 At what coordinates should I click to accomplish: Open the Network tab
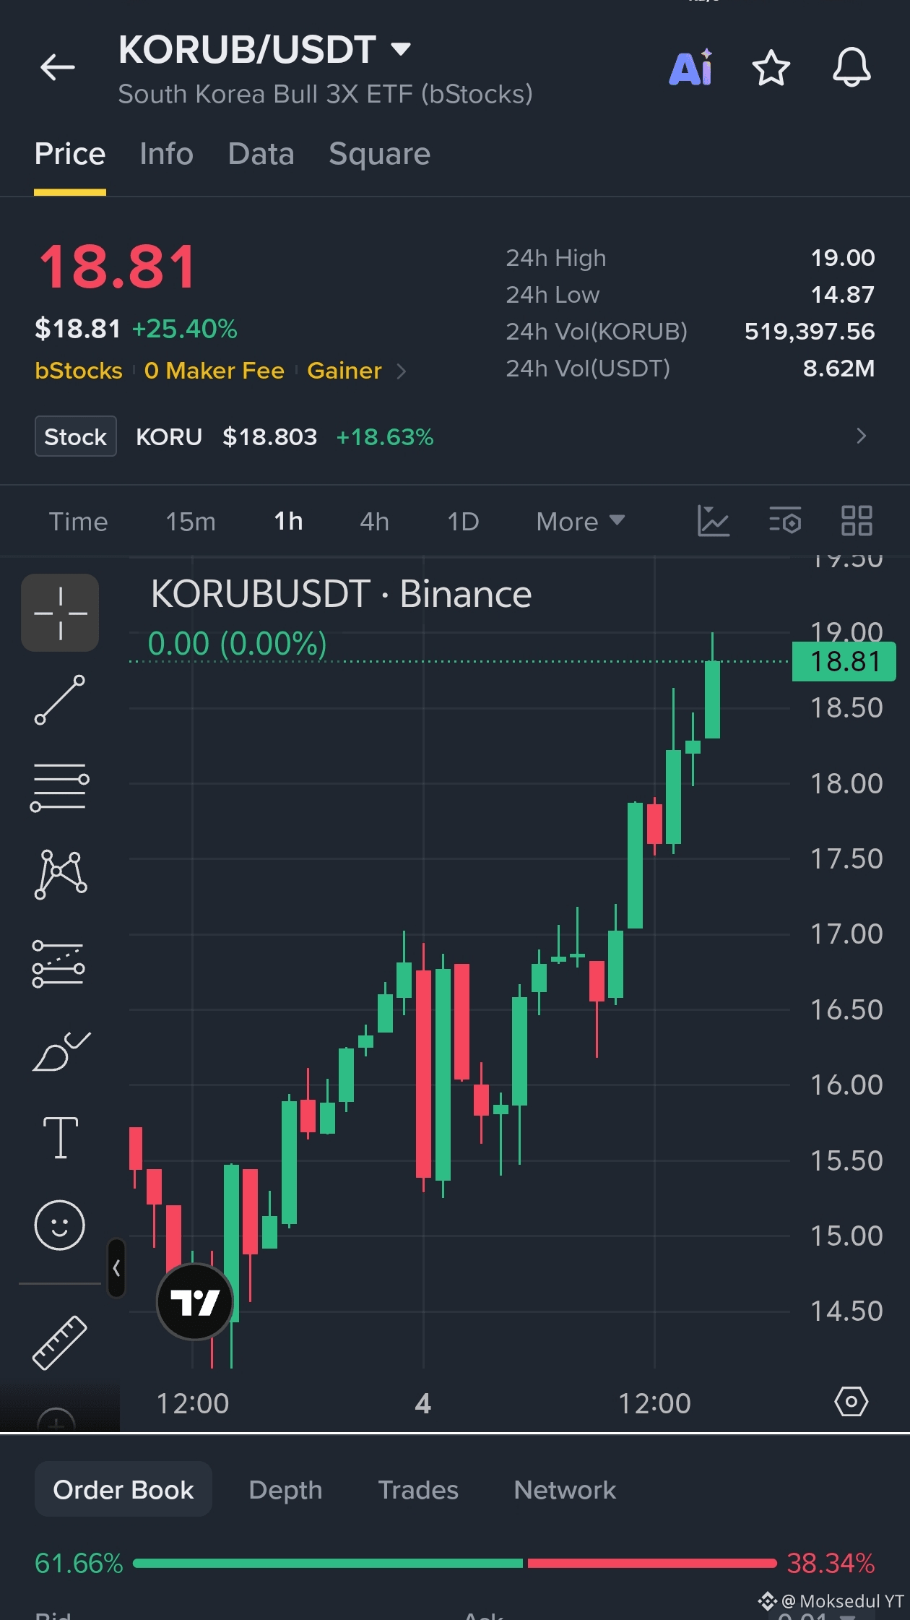click(565, 1490)
